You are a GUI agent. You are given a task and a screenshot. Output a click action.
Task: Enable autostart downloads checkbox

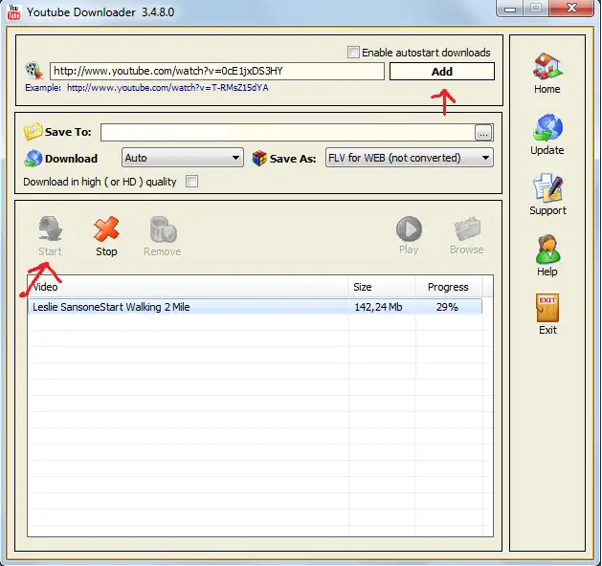(x=354, y=53)
